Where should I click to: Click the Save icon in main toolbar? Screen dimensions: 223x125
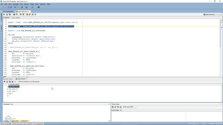pos(8,7)
